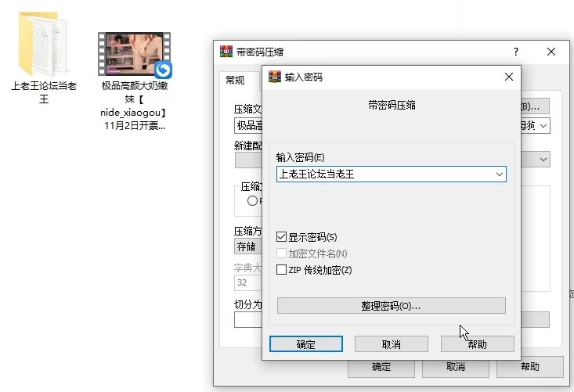The image size is (574, 392).
Task: Uncheck the 显示密码(S) checkbox
Action: click(x=281, y=237)
